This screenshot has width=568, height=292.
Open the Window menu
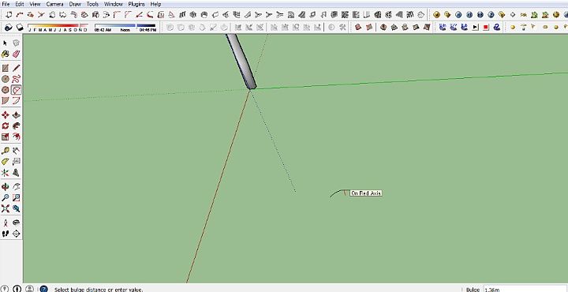pyautogui.click(x=113, y=4)
